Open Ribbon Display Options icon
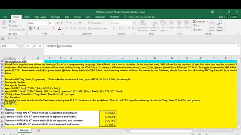 coord(212,12)
